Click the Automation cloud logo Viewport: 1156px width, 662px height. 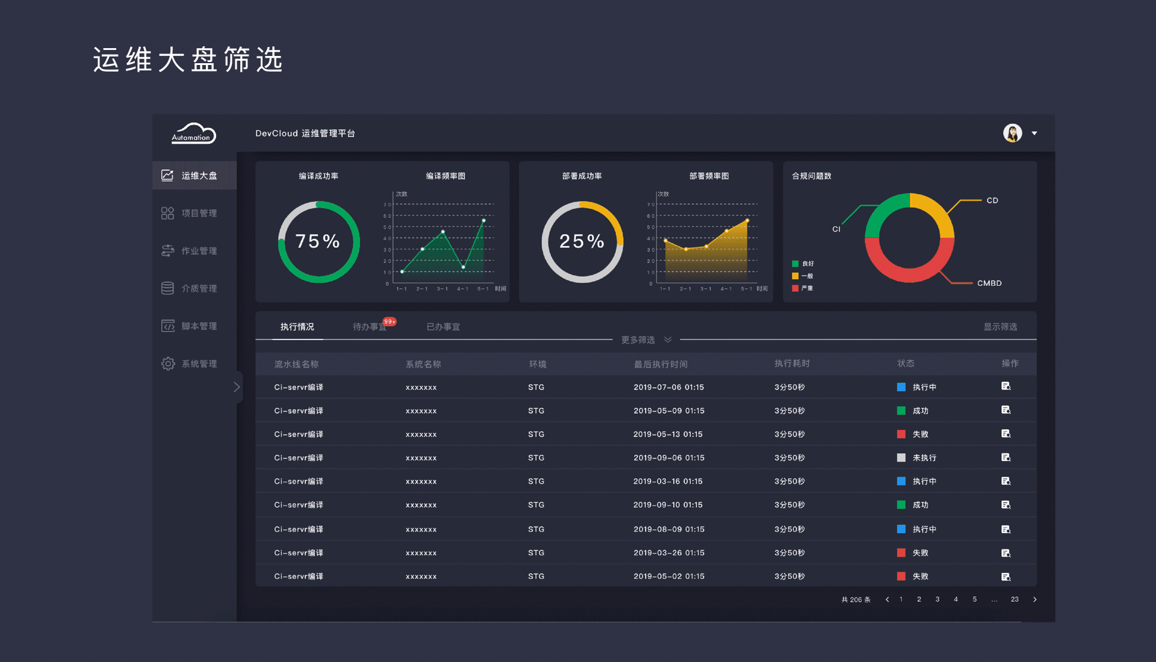coord(193,133)
